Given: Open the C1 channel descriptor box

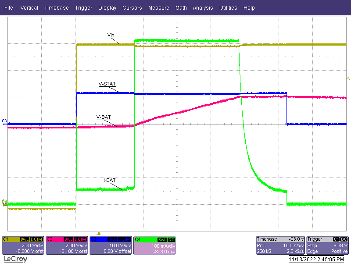Looking at the screenshot, I should 23,245.
